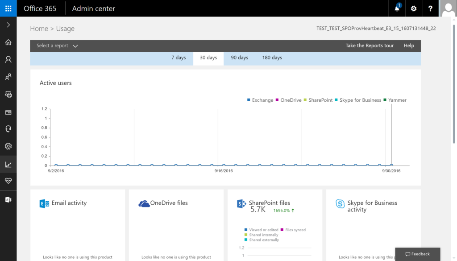Open Users section in sidebar
This screenshot has width=457, height=261.
(x=8, y=60)
